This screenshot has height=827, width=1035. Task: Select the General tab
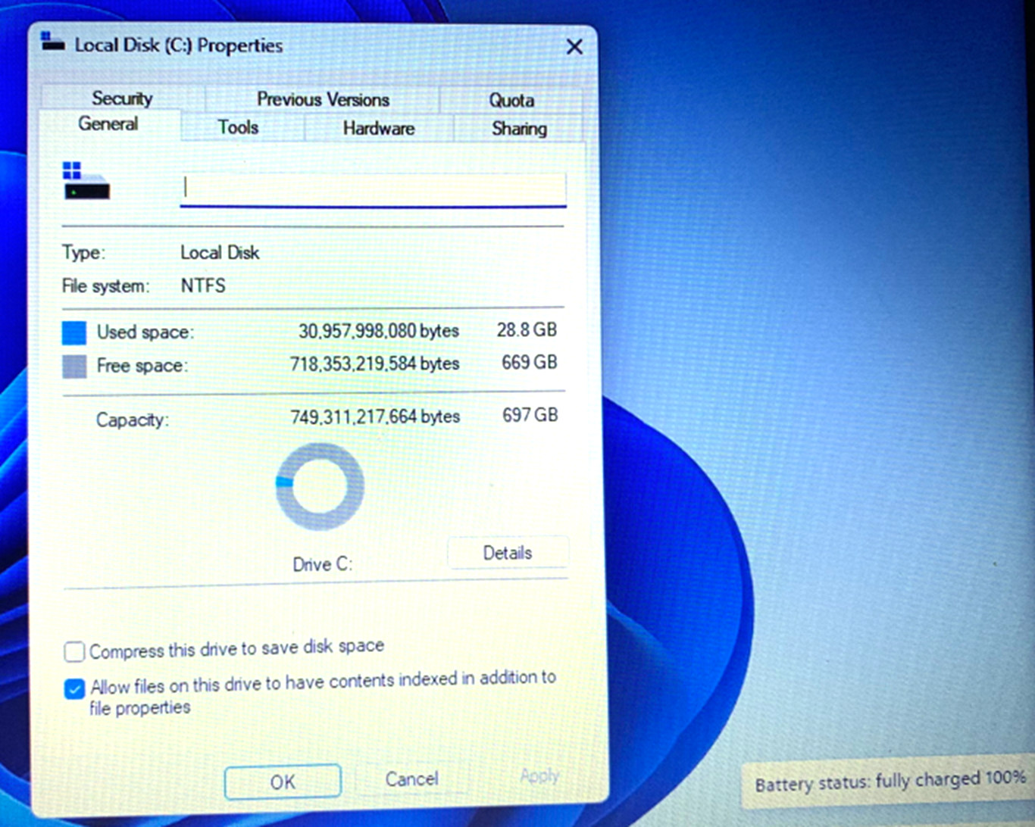coord(108,124)
